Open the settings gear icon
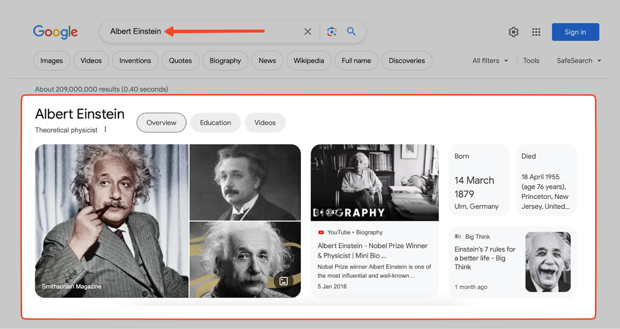Viewport: 620px width, 329px height. pyautogui.click(x=513, y=32)
